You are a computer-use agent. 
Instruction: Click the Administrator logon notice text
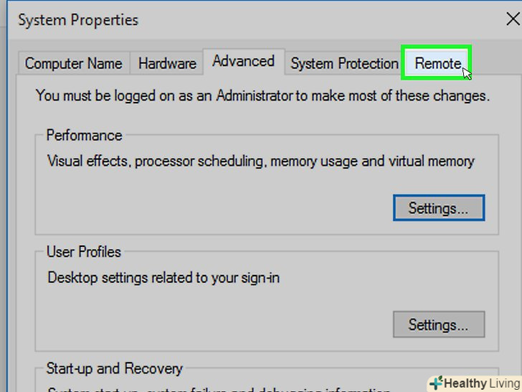pos(262,95)
